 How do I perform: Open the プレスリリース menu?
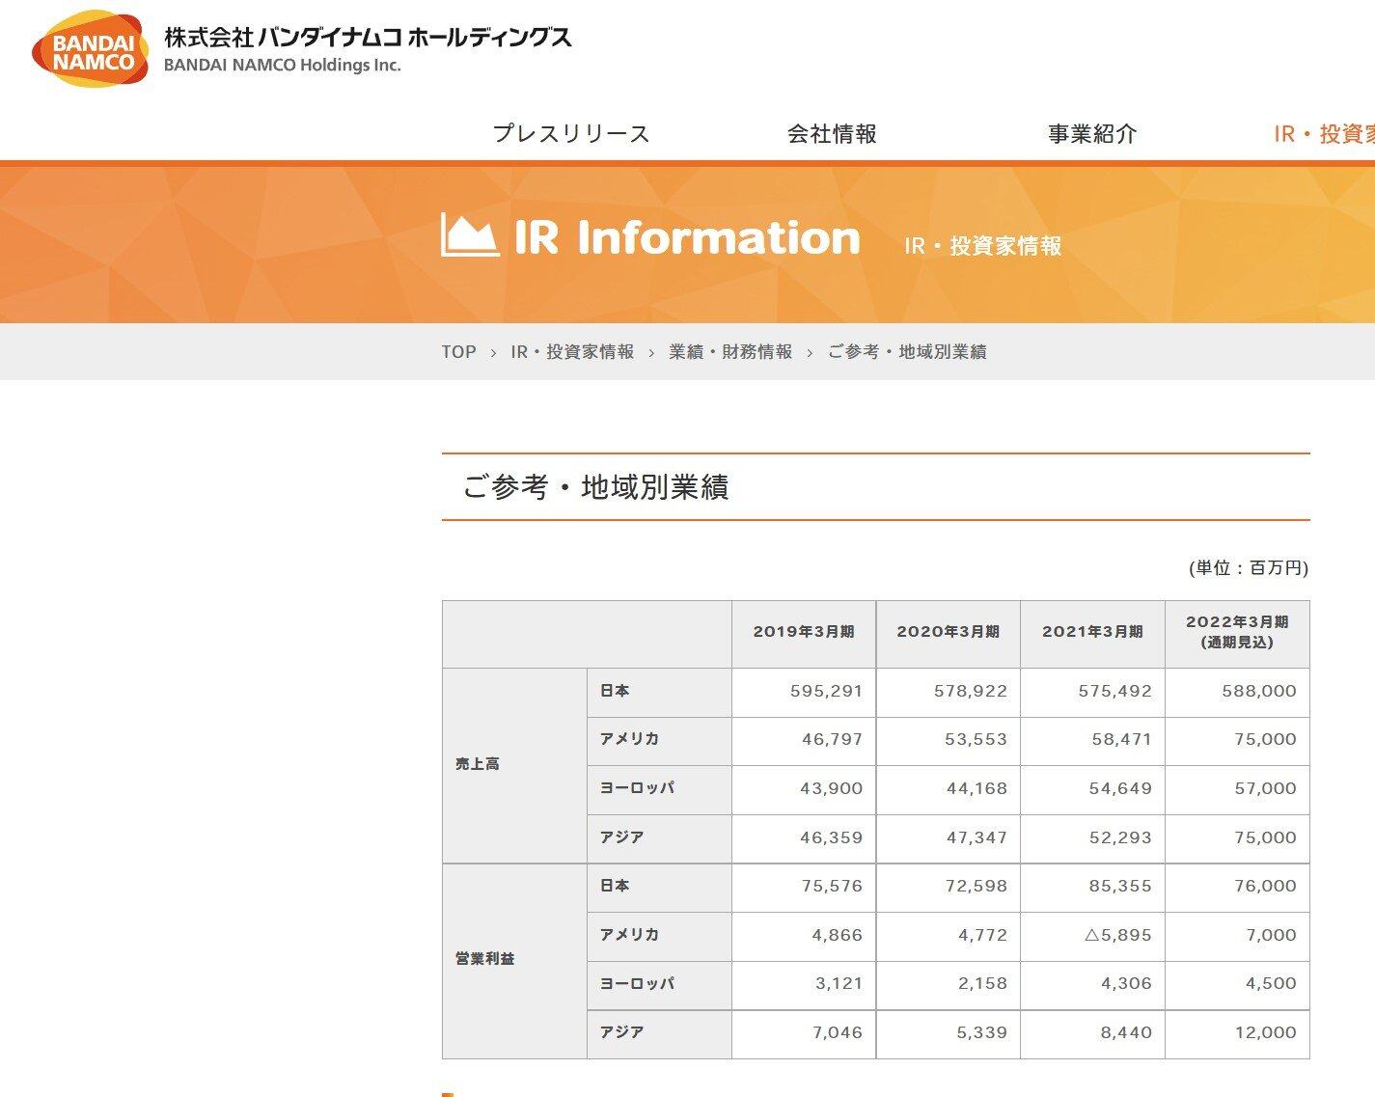[571, 134]
